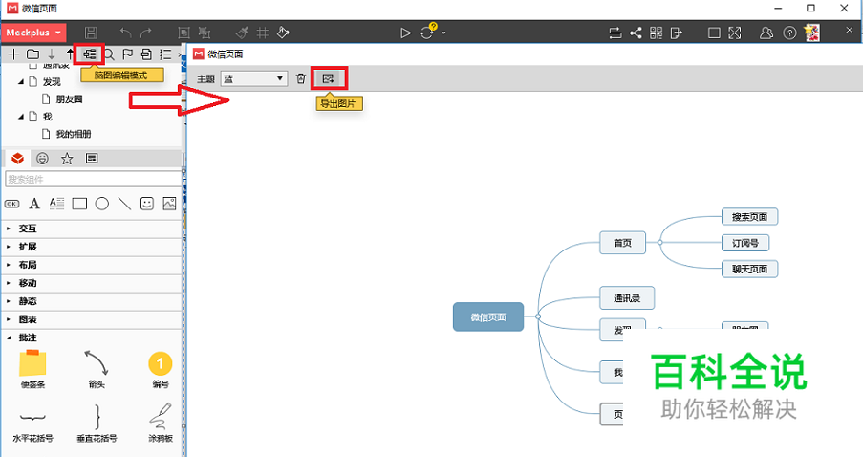This screenshot has height=457, width=863.
Task: Select the 微信页面 root mind map node
Action: (x=488, y=316)
